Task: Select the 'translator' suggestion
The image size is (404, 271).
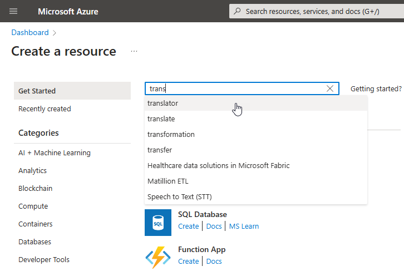Action: point(162,103)
